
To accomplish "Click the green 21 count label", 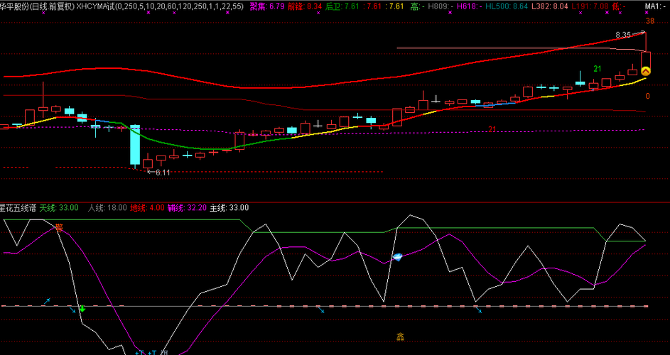I will (598, 69).
